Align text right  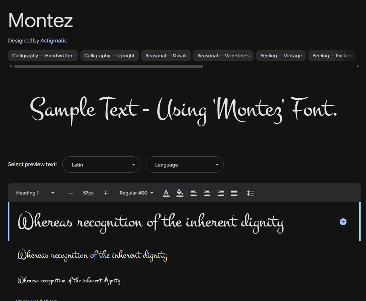(x=221, y=193)
